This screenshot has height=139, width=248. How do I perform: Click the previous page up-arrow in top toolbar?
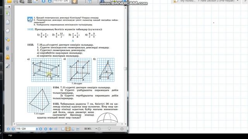[x=43, y=2]
